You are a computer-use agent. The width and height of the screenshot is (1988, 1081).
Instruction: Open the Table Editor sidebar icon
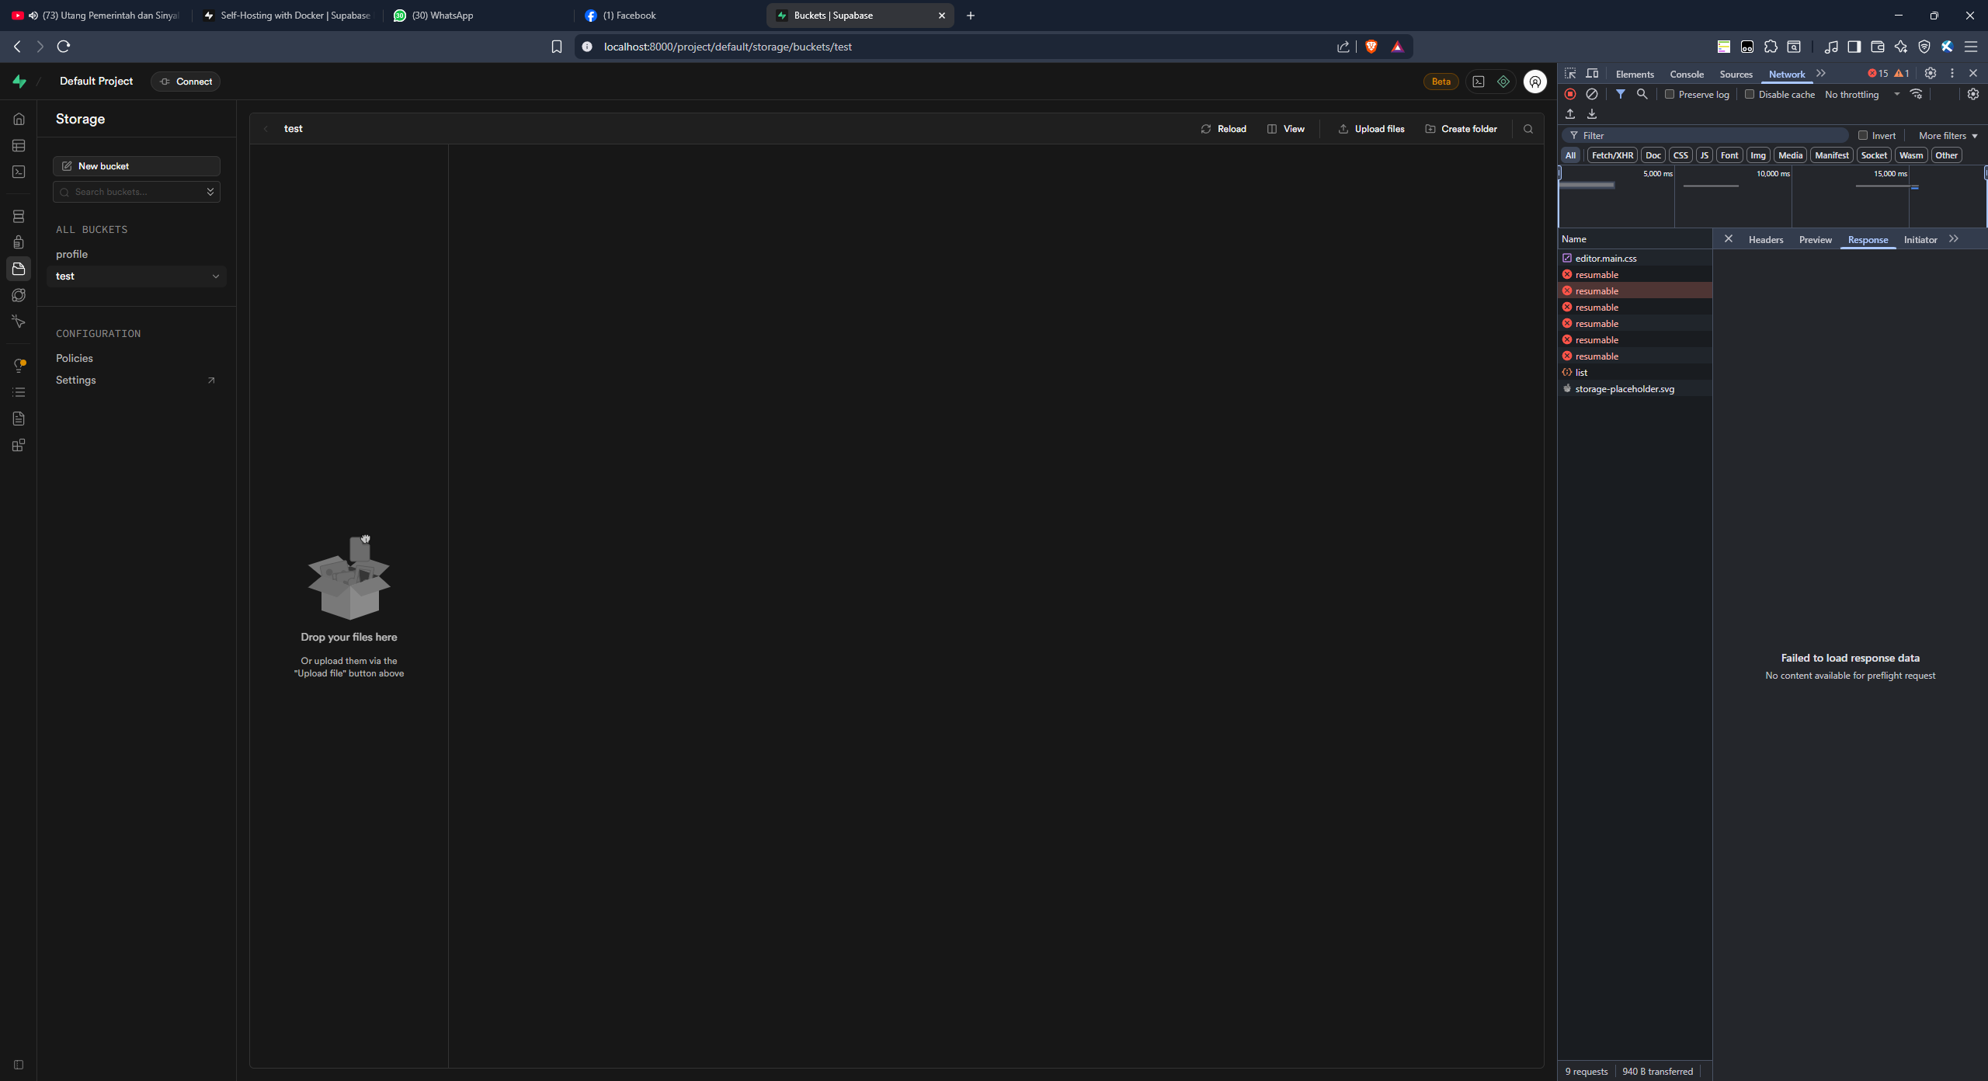[x=19, y=146]
